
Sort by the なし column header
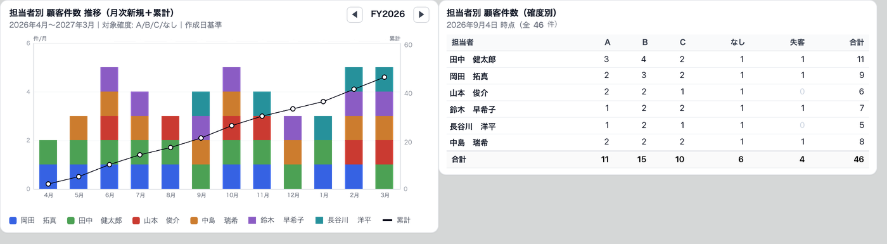point(737,42)
